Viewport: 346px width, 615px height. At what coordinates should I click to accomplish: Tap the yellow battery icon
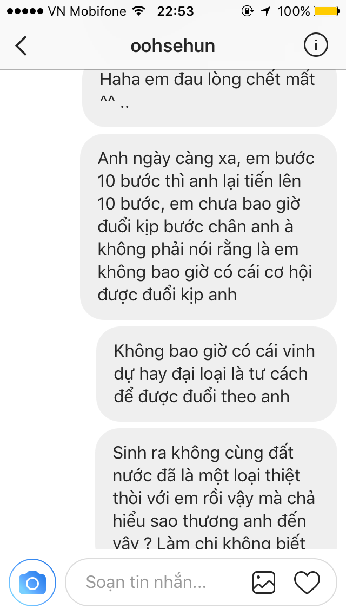click(x=327, y=11)
